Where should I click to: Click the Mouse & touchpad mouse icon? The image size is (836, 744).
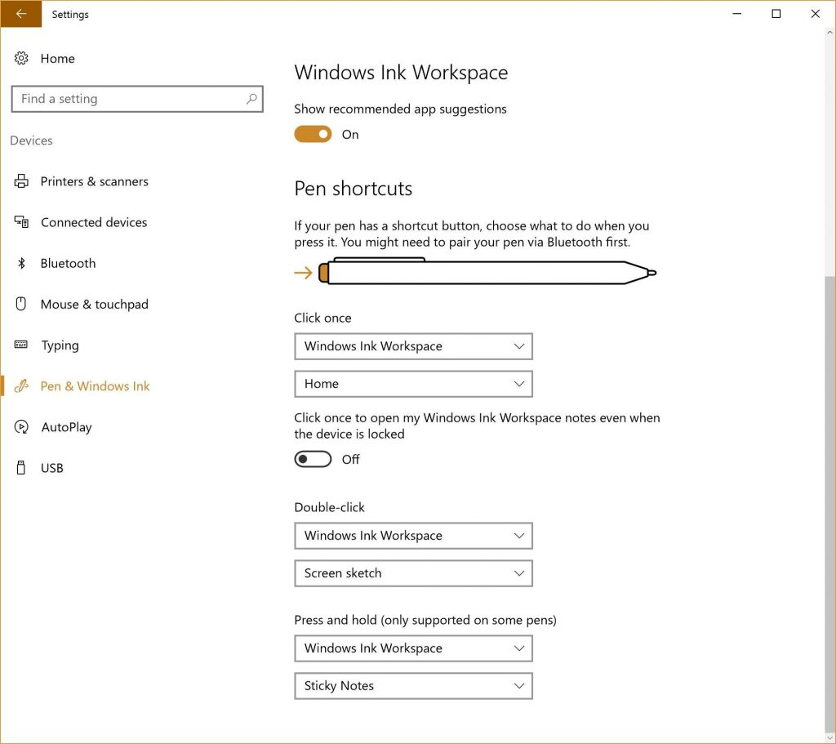click(20, 304)
